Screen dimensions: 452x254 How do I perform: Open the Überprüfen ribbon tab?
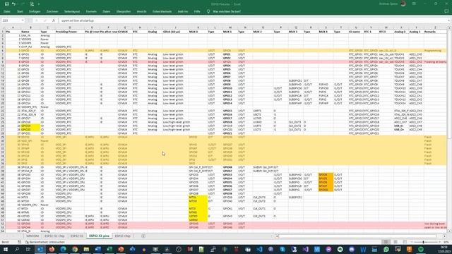pos(124,11)
